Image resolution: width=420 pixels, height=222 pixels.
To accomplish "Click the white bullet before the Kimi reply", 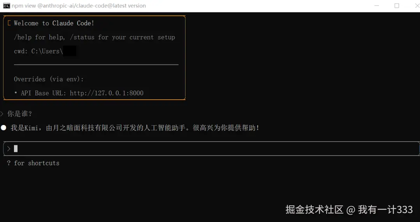I will pyautogui.click(x=4, y=128).
